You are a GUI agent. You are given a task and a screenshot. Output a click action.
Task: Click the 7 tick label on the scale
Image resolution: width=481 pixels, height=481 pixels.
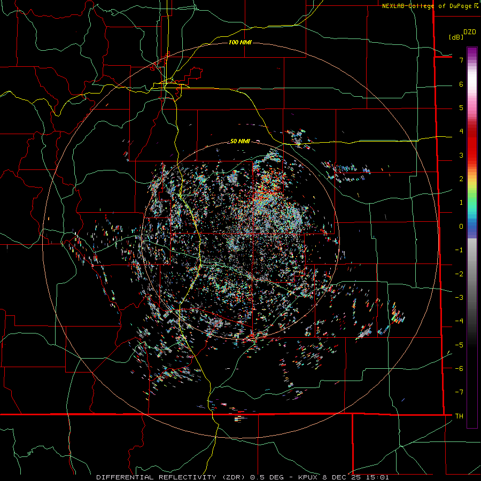[461, 60]
